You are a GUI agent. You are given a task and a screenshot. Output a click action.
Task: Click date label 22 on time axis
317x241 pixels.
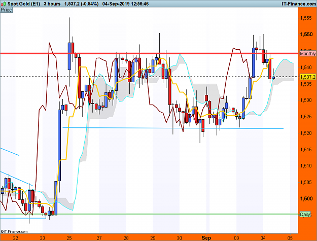[16, 238]
